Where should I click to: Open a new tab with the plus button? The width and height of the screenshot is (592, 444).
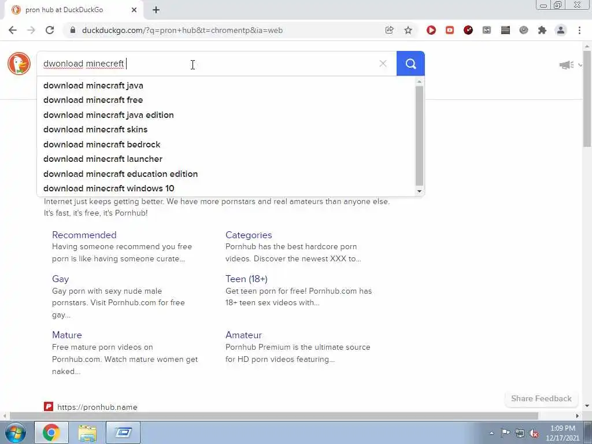[156, 10]
